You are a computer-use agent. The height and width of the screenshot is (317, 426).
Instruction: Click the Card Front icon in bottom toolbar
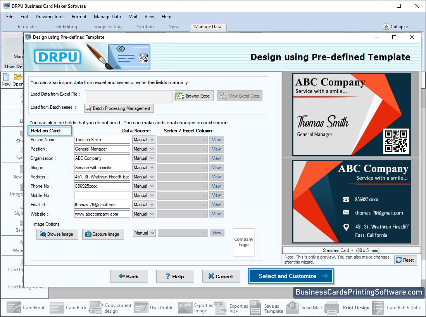pyautogui.click(x=14, y=307)
